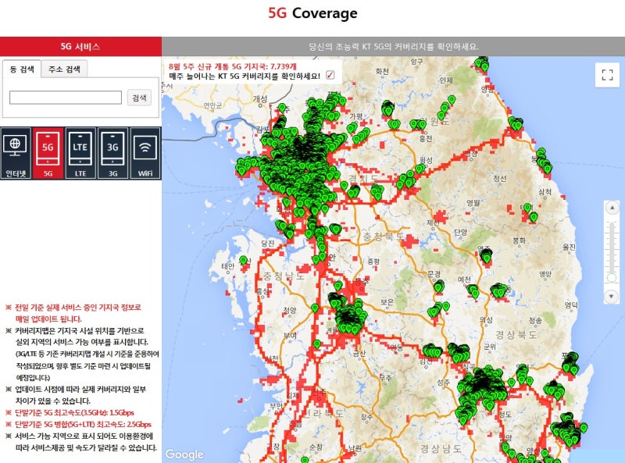Click the 화천 label on the map
The image size is (625, 463).
point(382,71)
